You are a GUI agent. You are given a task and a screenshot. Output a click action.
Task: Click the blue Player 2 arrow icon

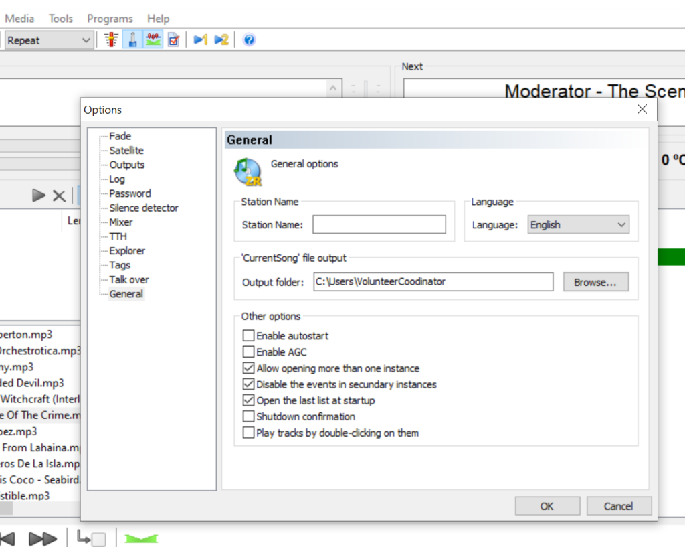coord(221,40)
